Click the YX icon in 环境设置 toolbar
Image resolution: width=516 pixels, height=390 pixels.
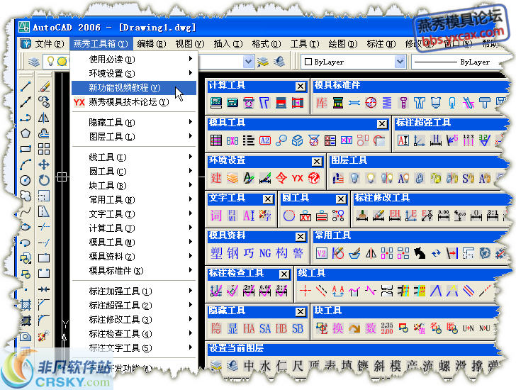(x=298, y=178)
